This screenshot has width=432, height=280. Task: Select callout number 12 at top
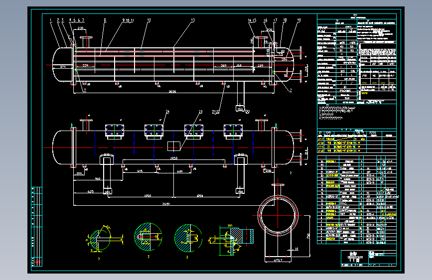click(x=149, y=20)
